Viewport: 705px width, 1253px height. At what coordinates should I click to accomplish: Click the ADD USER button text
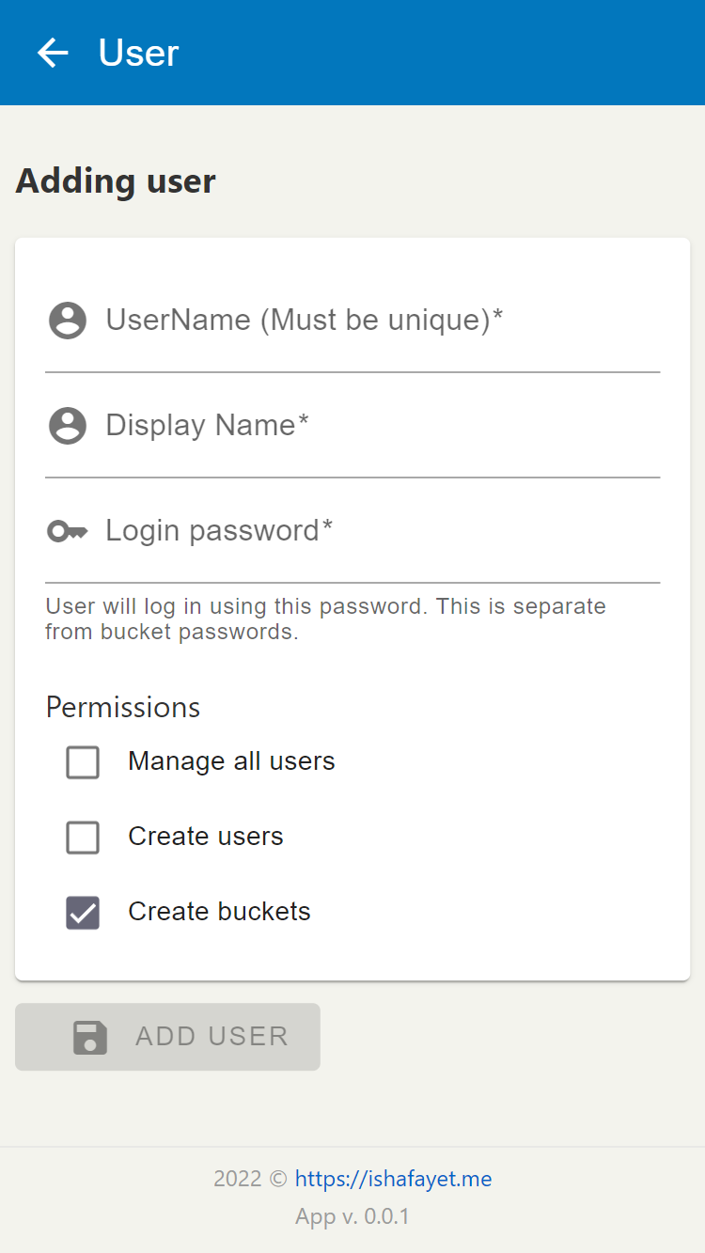tap(212, 1037)
